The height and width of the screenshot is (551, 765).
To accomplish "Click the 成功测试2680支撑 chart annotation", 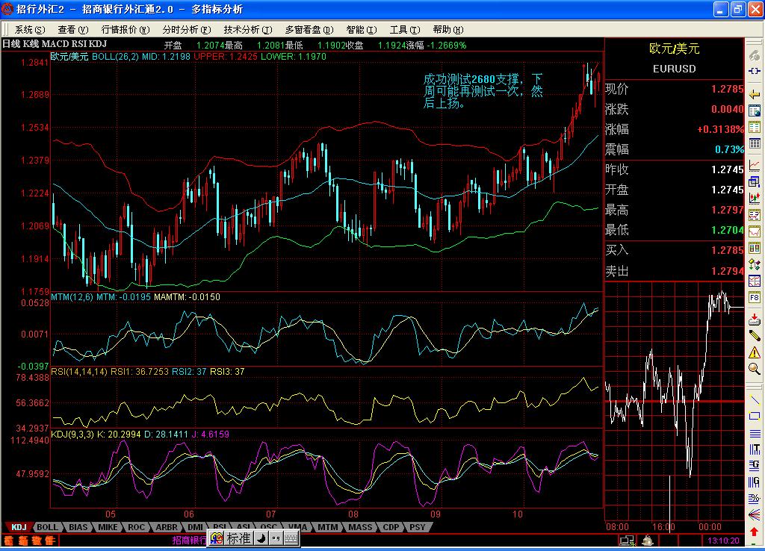I will (x=483, y=90).
